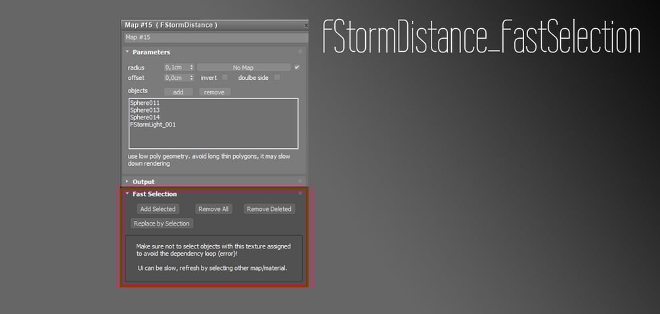Screen dimensions: 660x314
Task: Click the Fast Selection rollout grip handle
Action: click(x=300, y=193)
